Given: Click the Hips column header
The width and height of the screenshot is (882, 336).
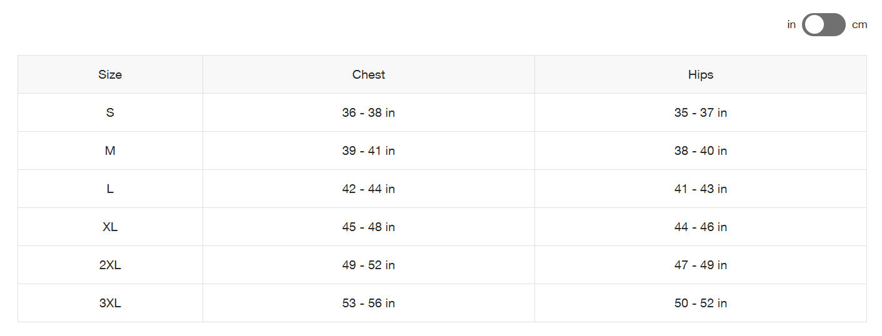Looking at the screenshot, I should pyautogui.click(x=701, y=74).
